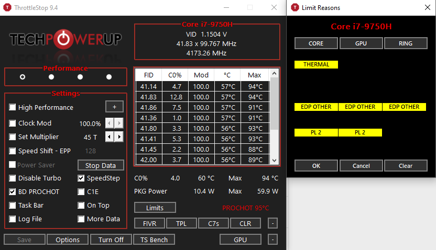Click the CORE button in Limit Reasons
Viewport: 436px width, 250px height.
click(316, 43)
